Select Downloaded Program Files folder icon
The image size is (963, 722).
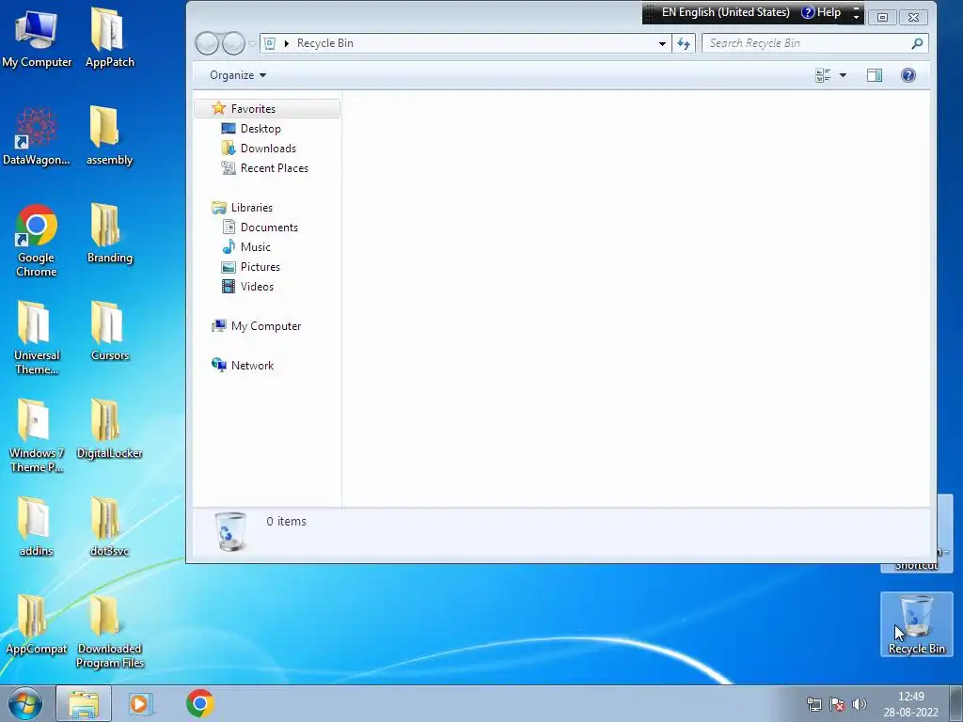[x=109, y=631]
